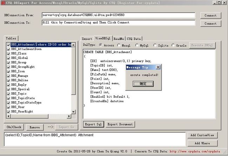
Task: Click the tables list scroll down arrow
Action: point(73,112)
